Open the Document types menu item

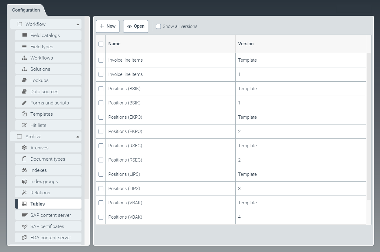[x=48, y=159]
